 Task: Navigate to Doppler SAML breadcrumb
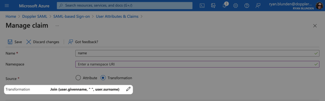tap(35, 16)
